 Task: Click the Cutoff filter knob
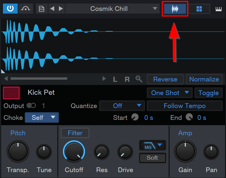coord(74,152)
